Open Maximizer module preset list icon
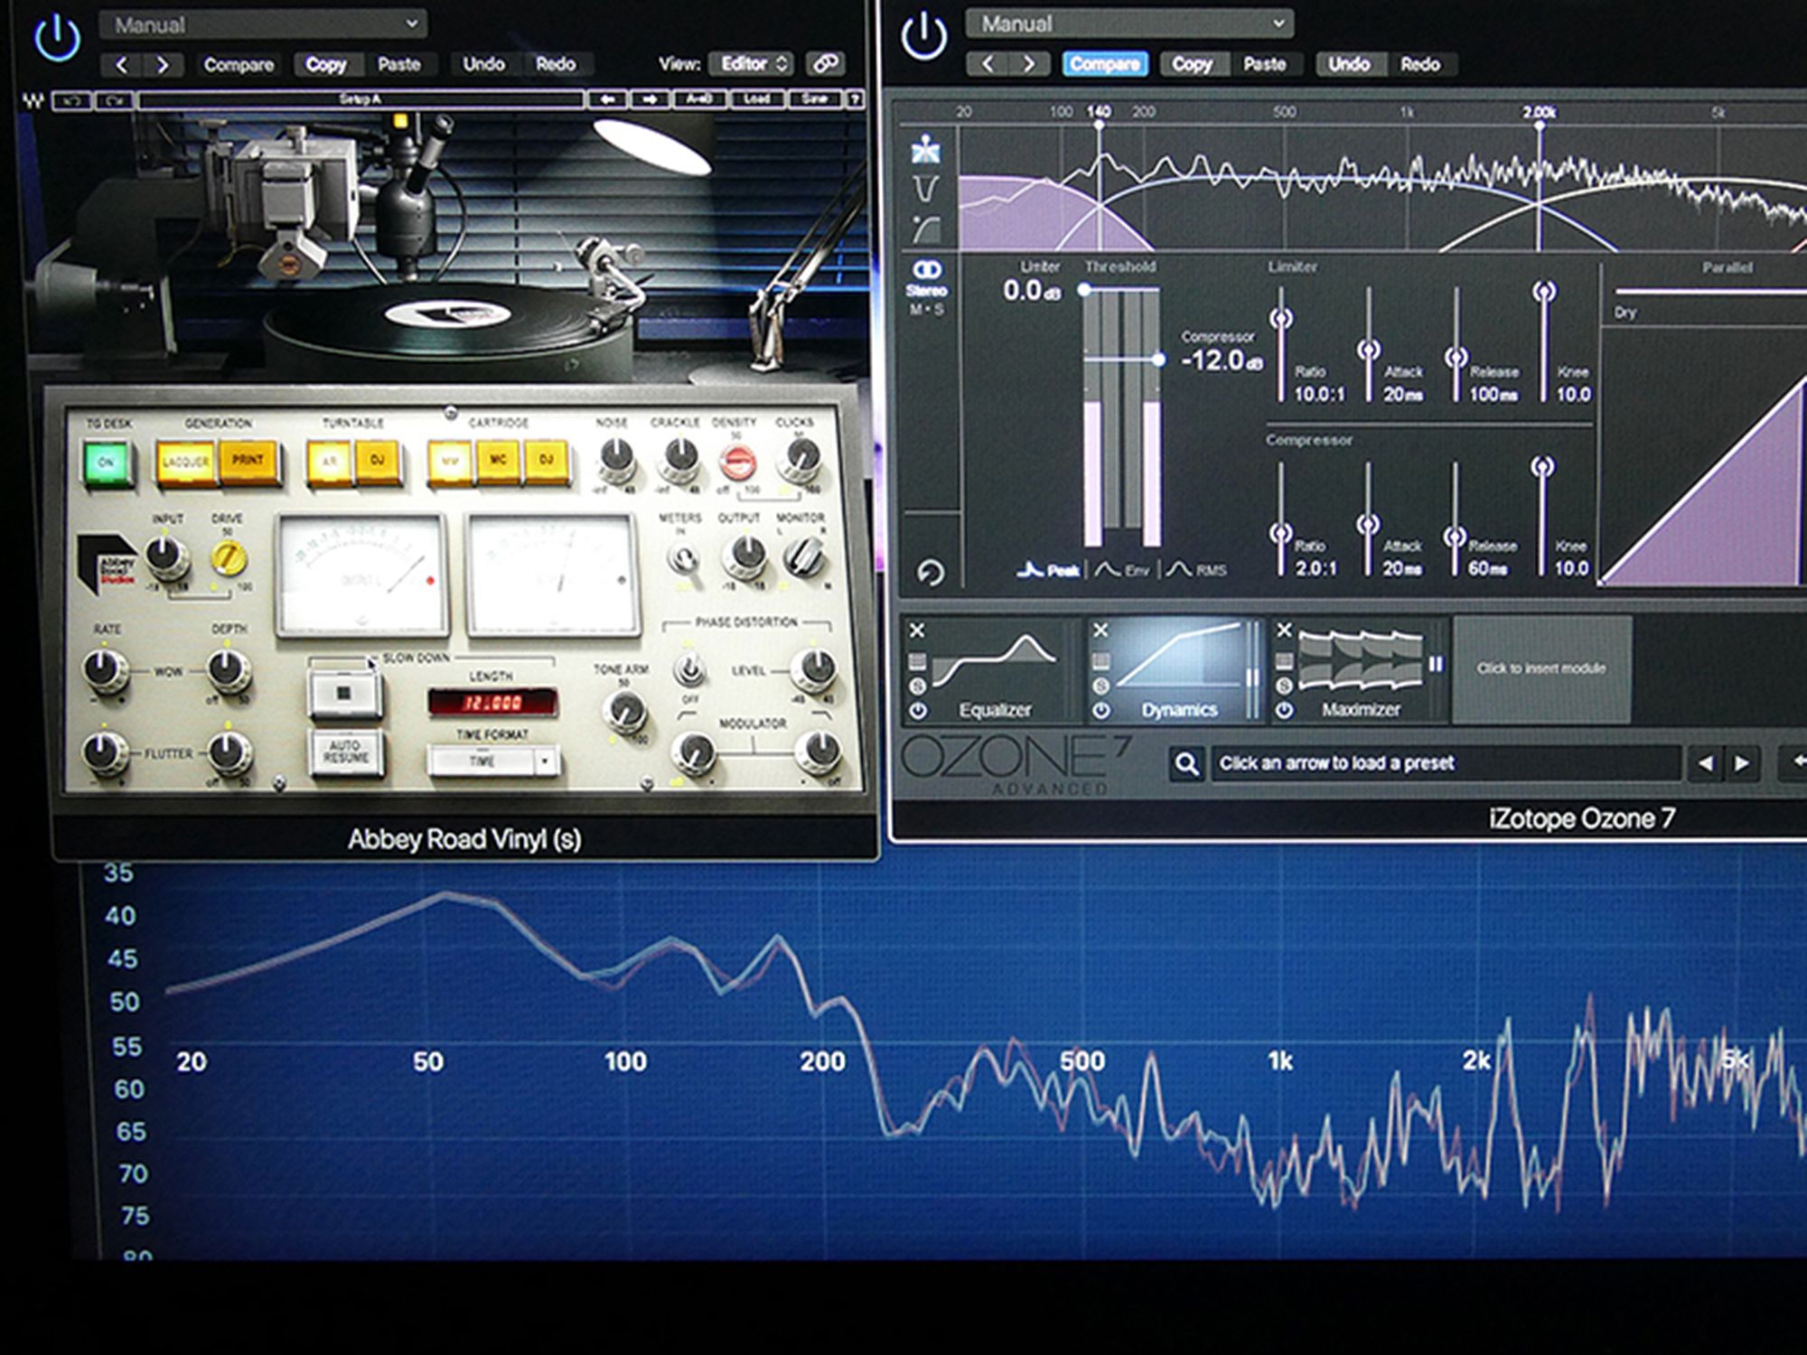Image resolution: width=1807 pixels, height=1355 pixels. (1284, 663)
